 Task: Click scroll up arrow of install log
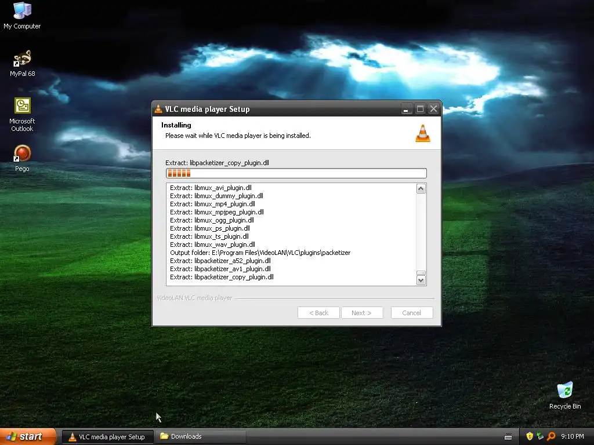[421, 188]
